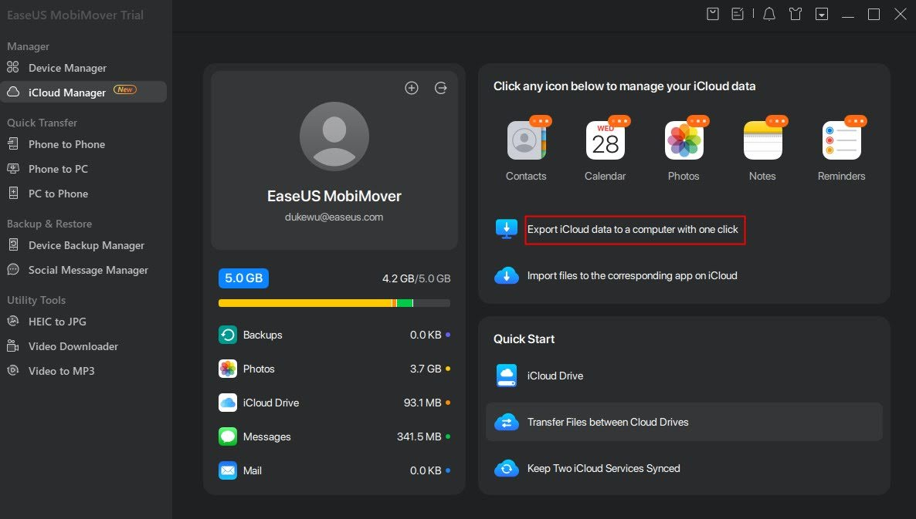Screen dimensions: 916x519
Task: Open the Reminders iCloud icon
Action: 841,140
